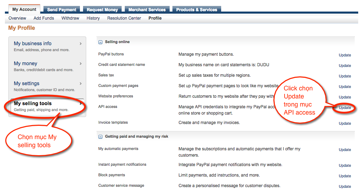Open the Send Payment tab
Screen dimensions: 361x192
point(62,10)
